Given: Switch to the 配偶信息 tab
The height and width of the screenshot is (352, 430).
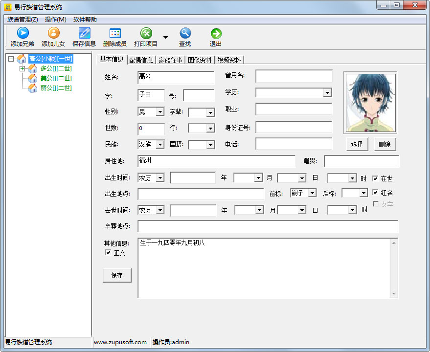Looking at the screenshot, I should click(x=141, y=60).
